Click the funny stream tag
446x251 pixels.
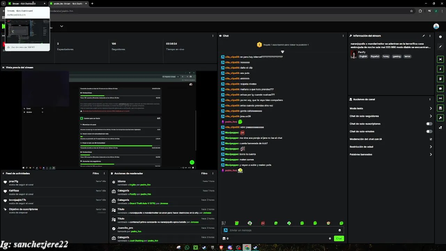click(386, 56)
